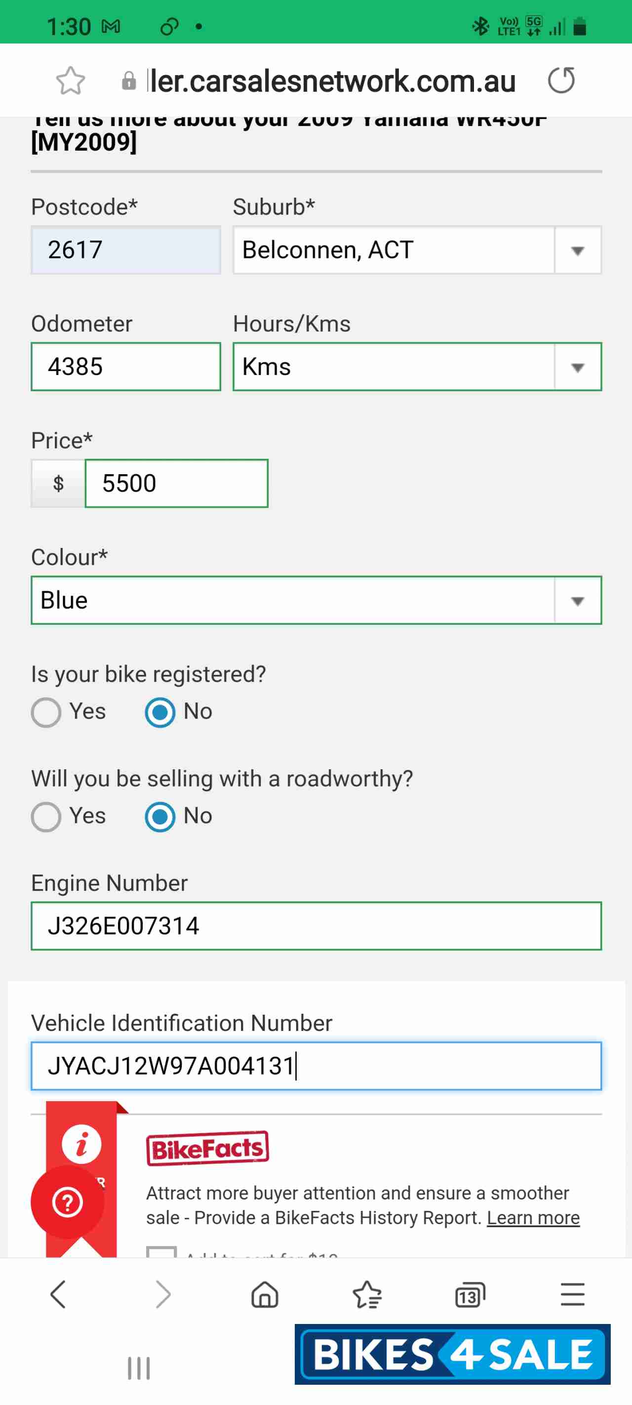
Task: Select No for bike registered
Action: 160,712
